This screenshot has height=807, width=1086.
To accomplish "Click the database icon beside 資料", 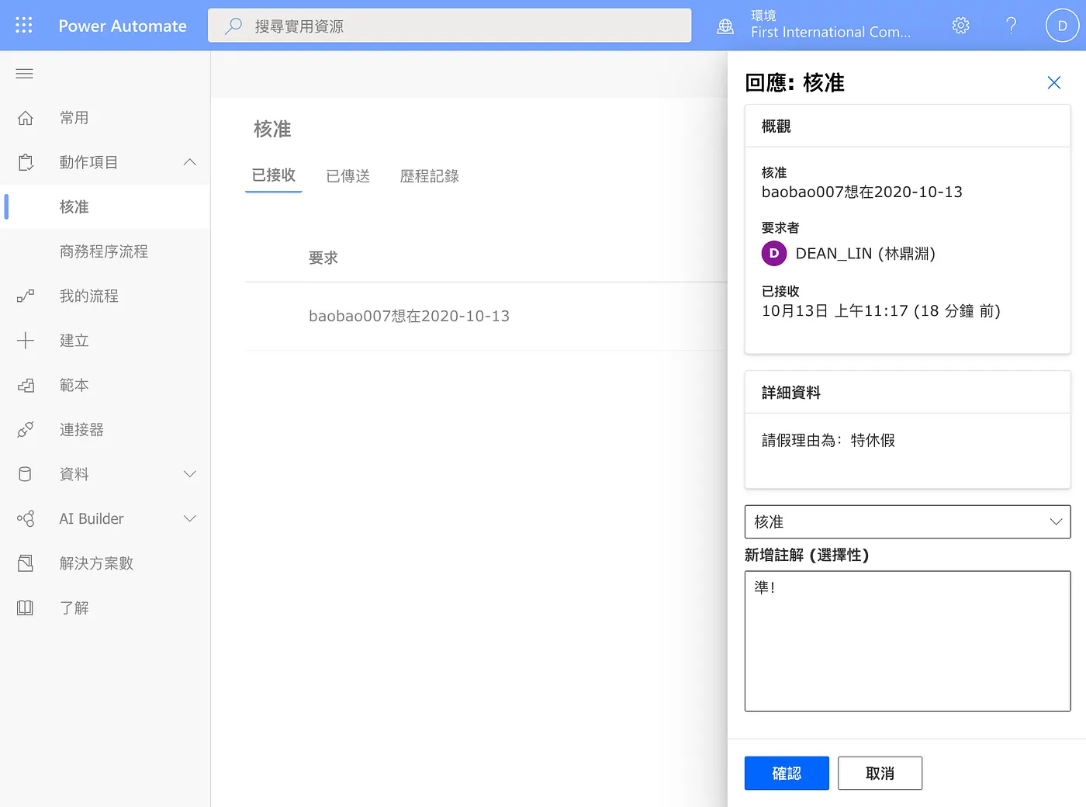I will 26,474.
